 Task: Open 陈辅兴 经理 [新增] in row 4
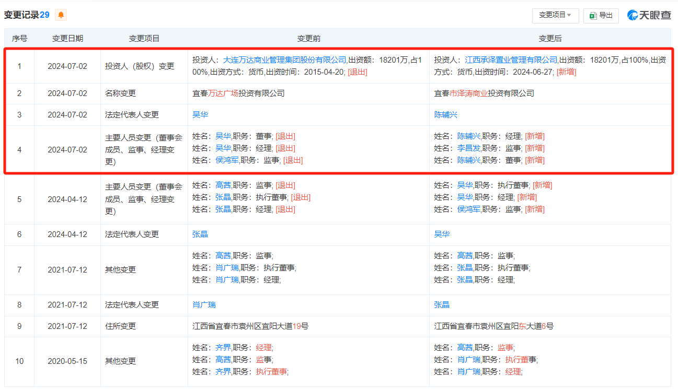pyautogui.click(x=469, y=136)
